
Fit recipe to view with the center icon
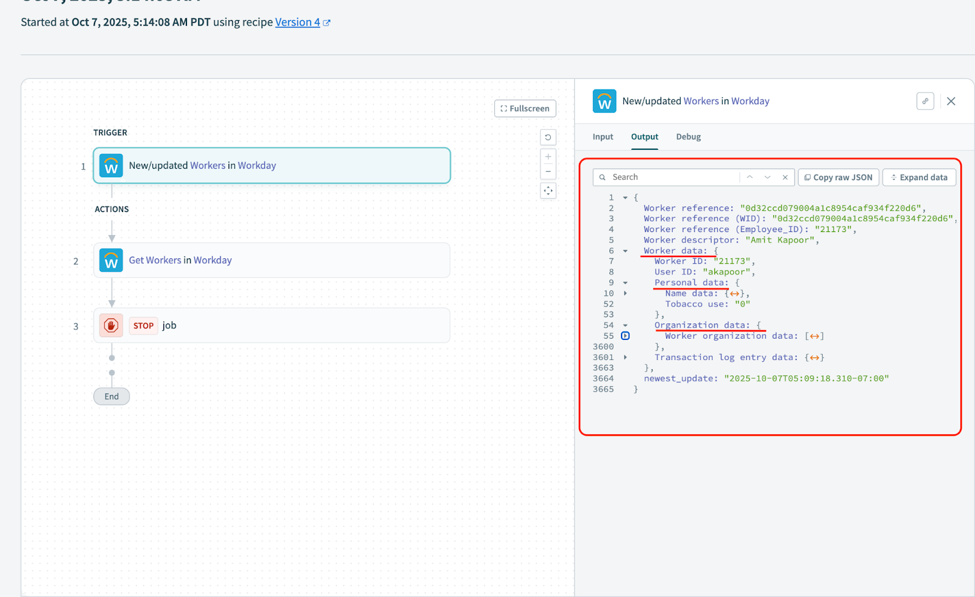coord(548,191)
